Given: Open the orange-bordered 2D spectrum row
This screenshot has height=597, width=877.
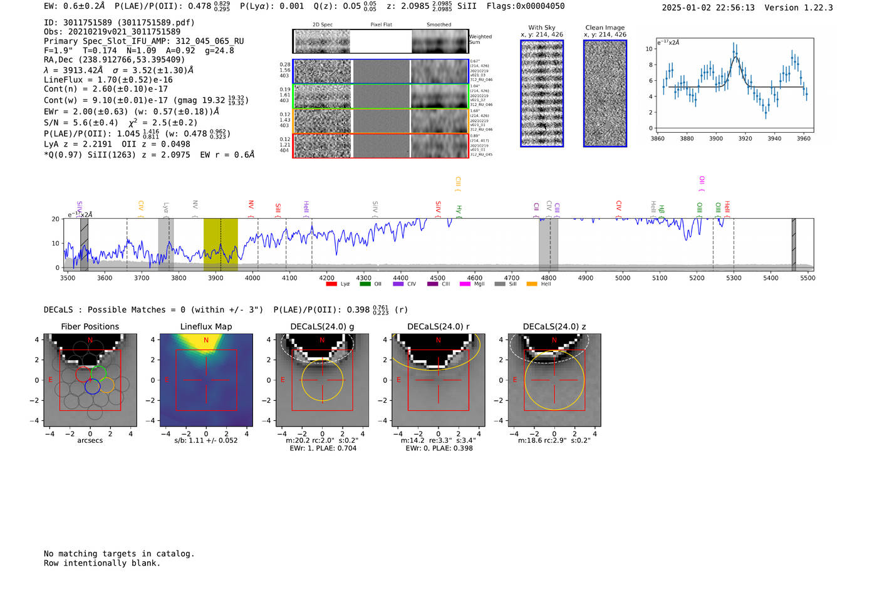Looking at the screenshot, I should 381,121.
